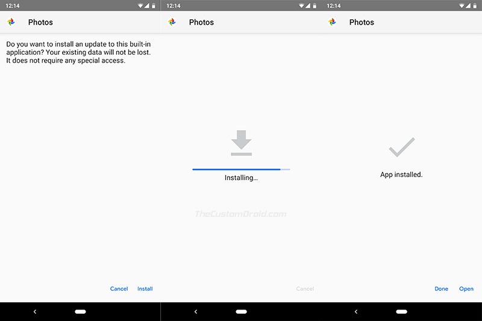
Task: Open the newly installed Photos app
Action: 466,289
